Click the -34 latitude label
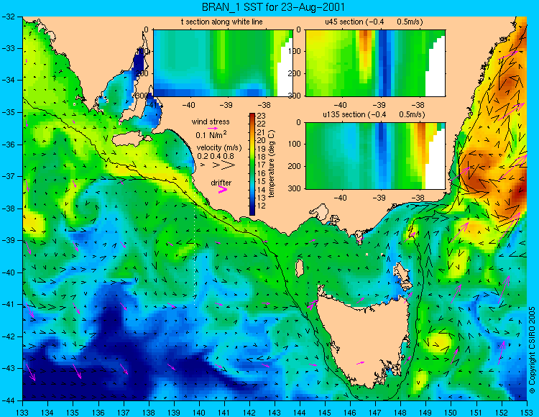This screenshot has height=417, width=539. click(x=8, y=81)
